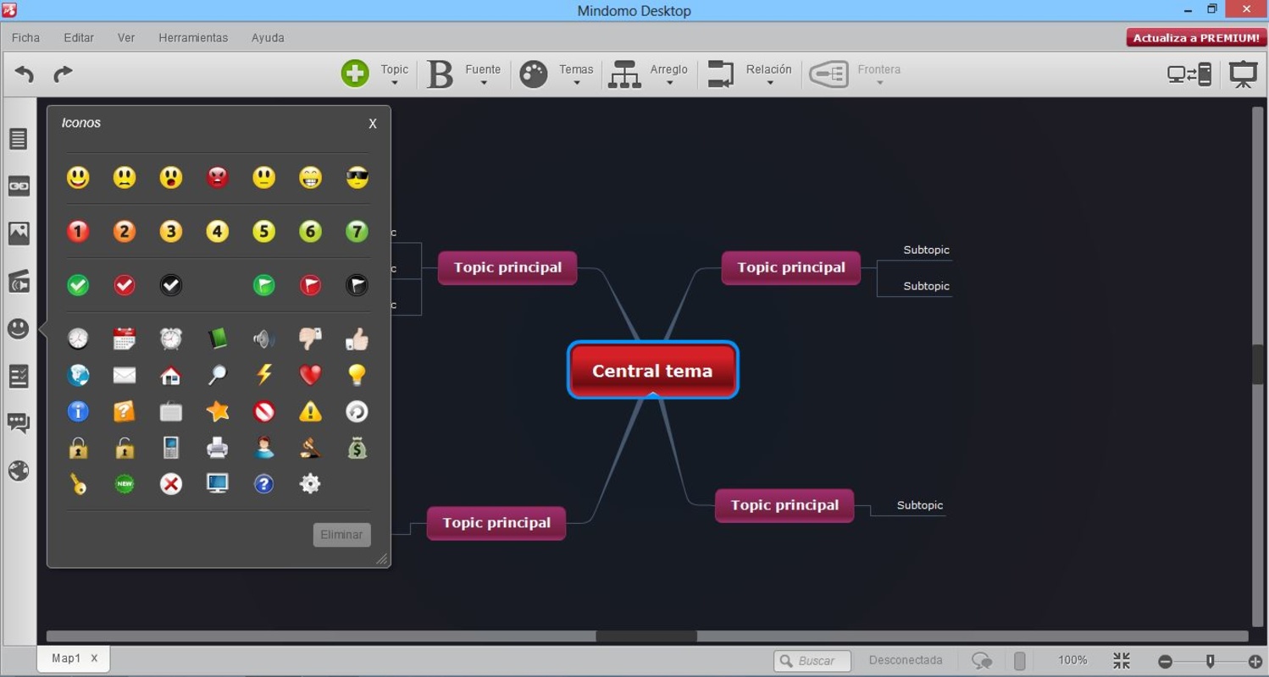Click into the Buscar search field

pyautogui.click(x=812, y=661)
